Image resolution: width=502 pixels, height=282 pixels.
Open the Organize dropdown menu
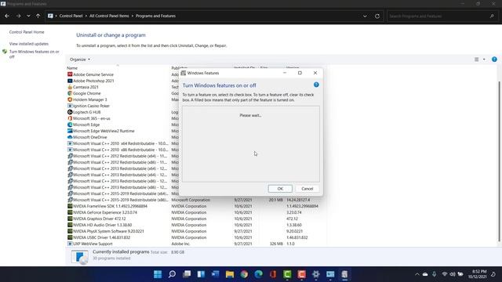click(80, 60)
